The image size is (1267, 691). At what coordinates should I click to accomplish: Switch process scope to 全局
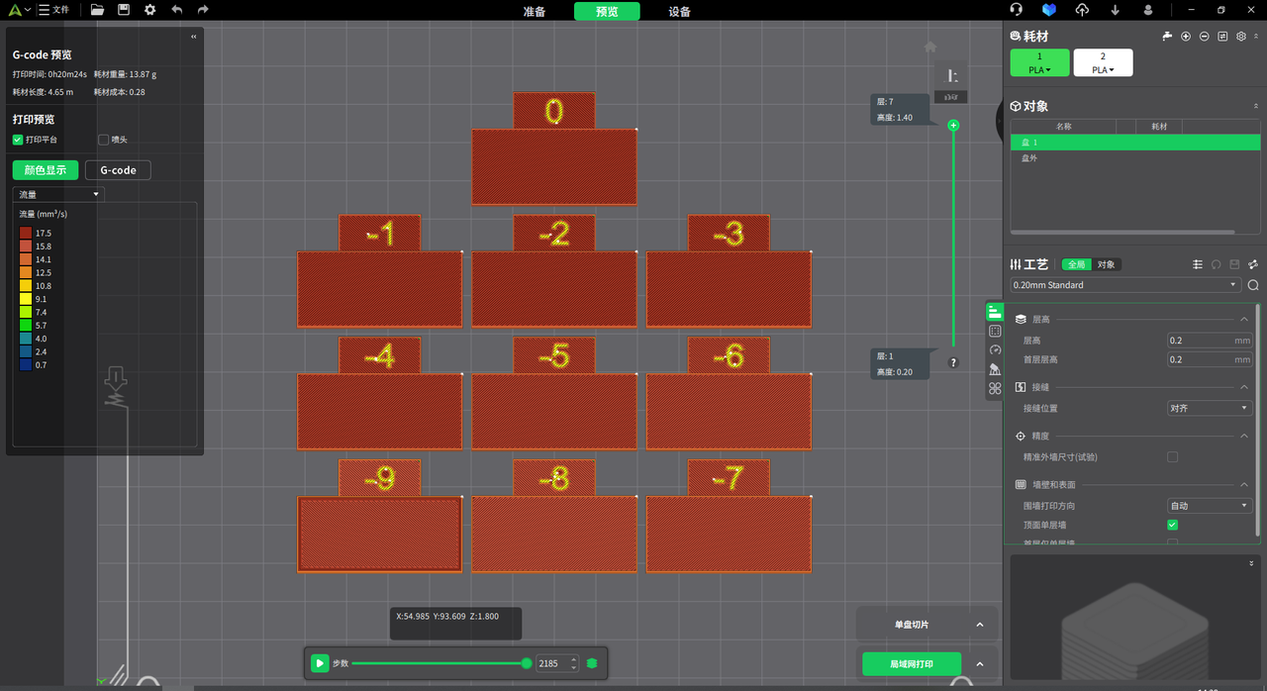(x=1076, y=264)
